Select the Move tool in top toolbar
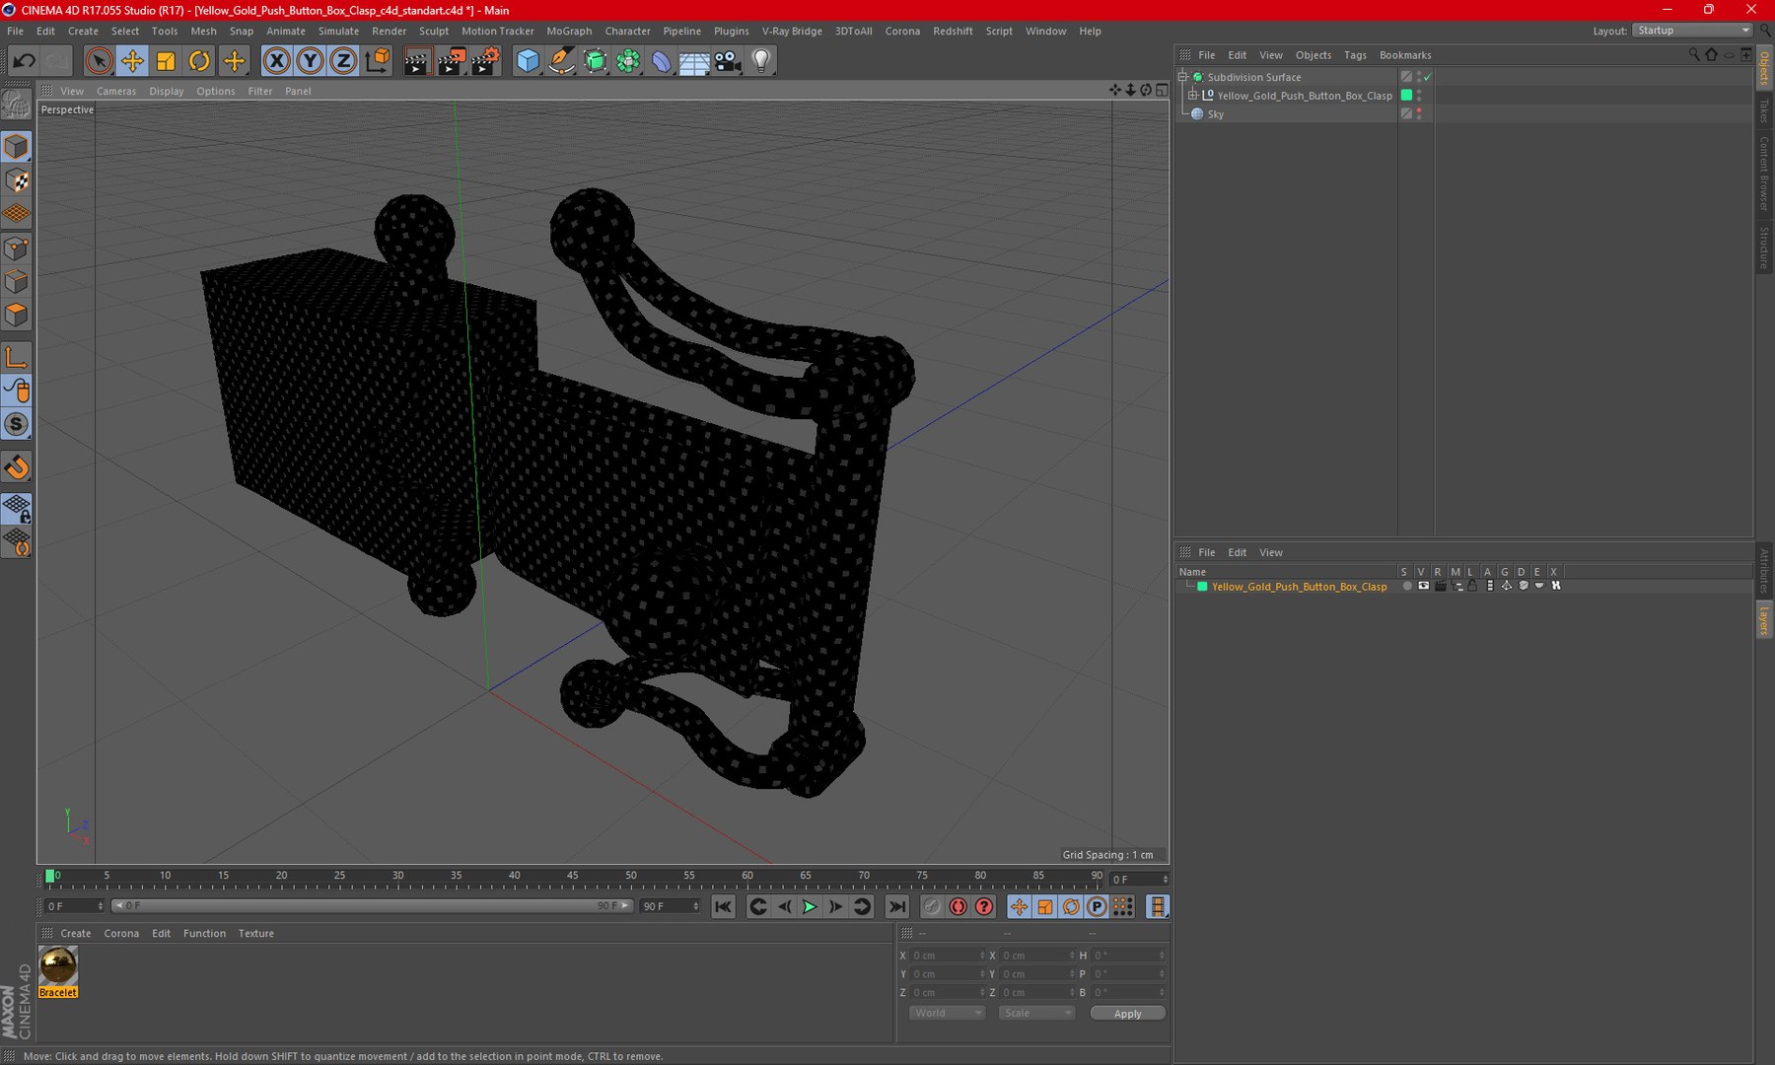Screen dimensions: 1775x1065 (x=131, y=61)
